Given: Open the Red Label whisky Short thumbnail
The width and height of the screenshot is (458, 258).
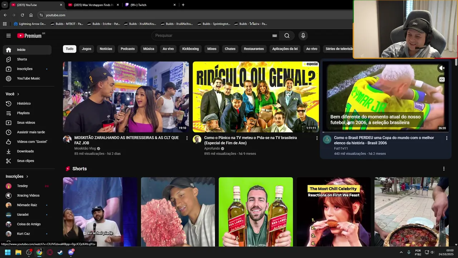Looking at the screenshot, I should (x=256, y=212).
